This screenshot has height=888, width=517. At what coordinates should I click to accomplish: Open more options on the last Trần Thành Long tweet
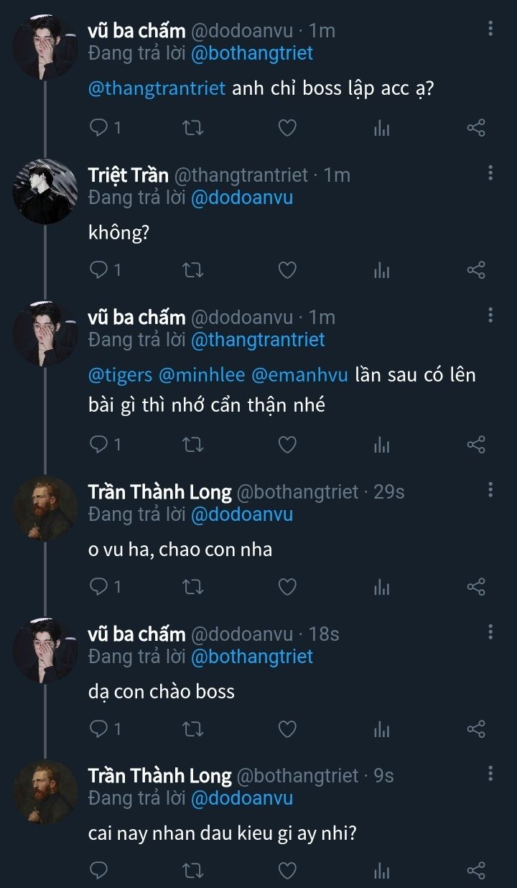click(x=490, y=774)
